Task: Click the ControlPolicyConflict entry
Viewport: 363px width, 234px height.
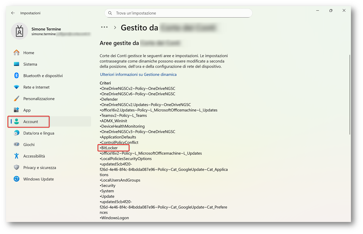Action: tap(119, 143)
